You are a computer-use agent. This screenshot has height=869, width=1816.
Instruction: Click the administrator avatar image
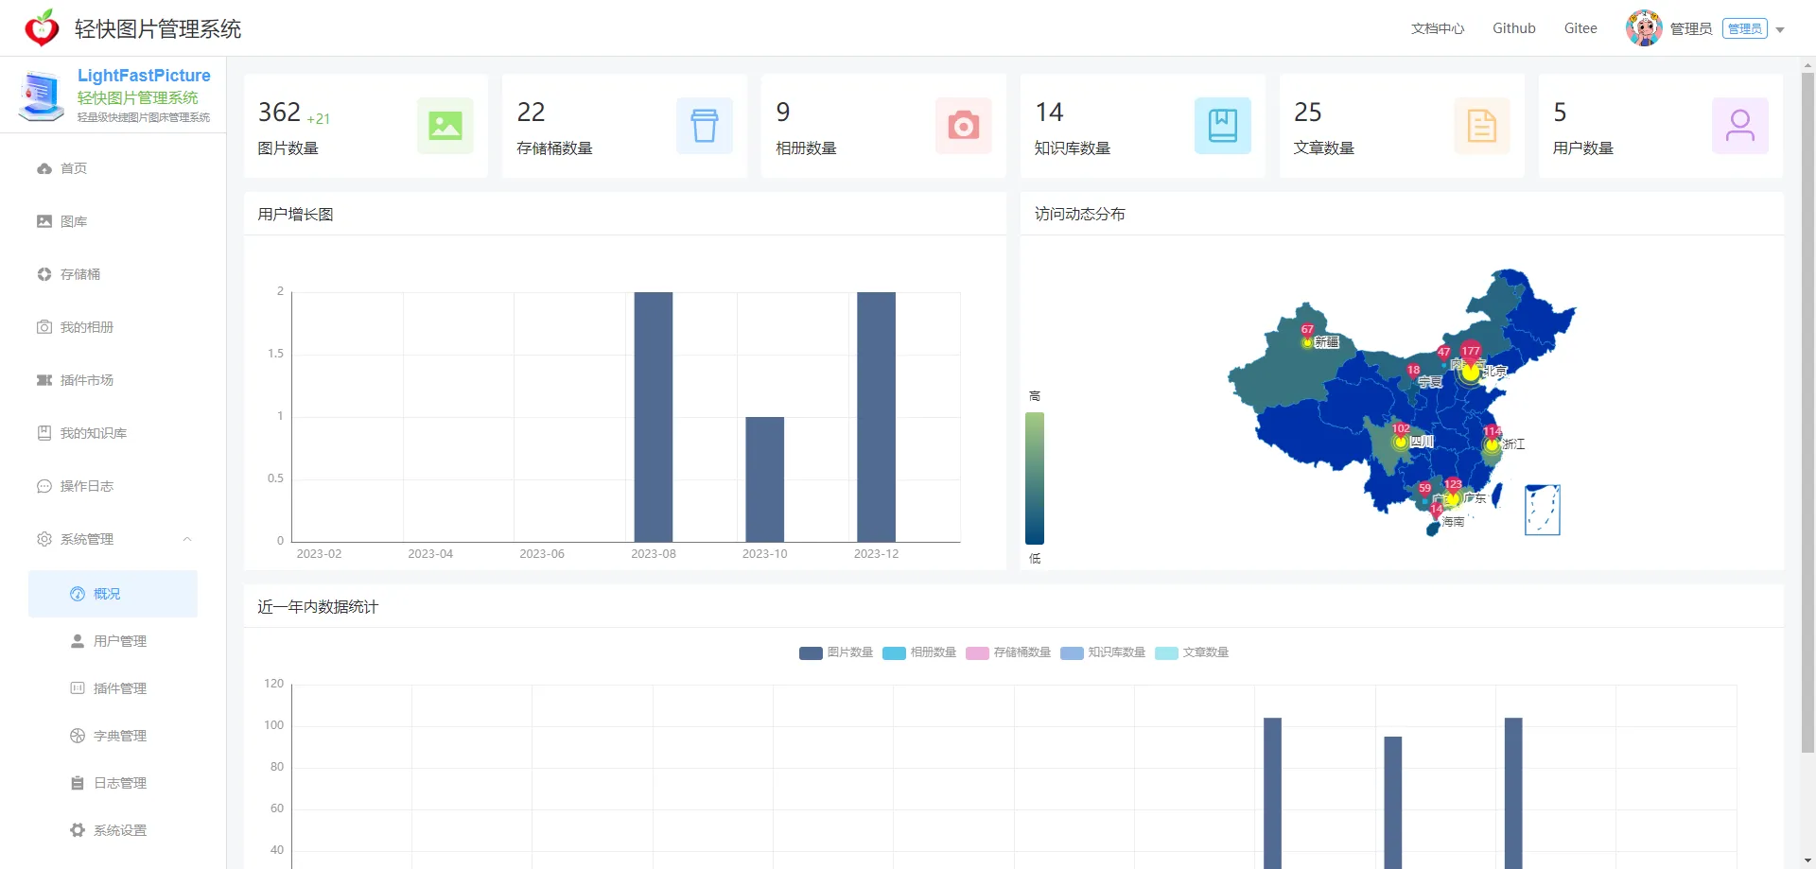(1644, 28)
